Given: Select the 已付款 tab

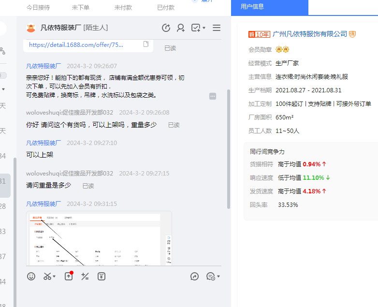Looking at the screenshot, I should [x=166, y=8].
